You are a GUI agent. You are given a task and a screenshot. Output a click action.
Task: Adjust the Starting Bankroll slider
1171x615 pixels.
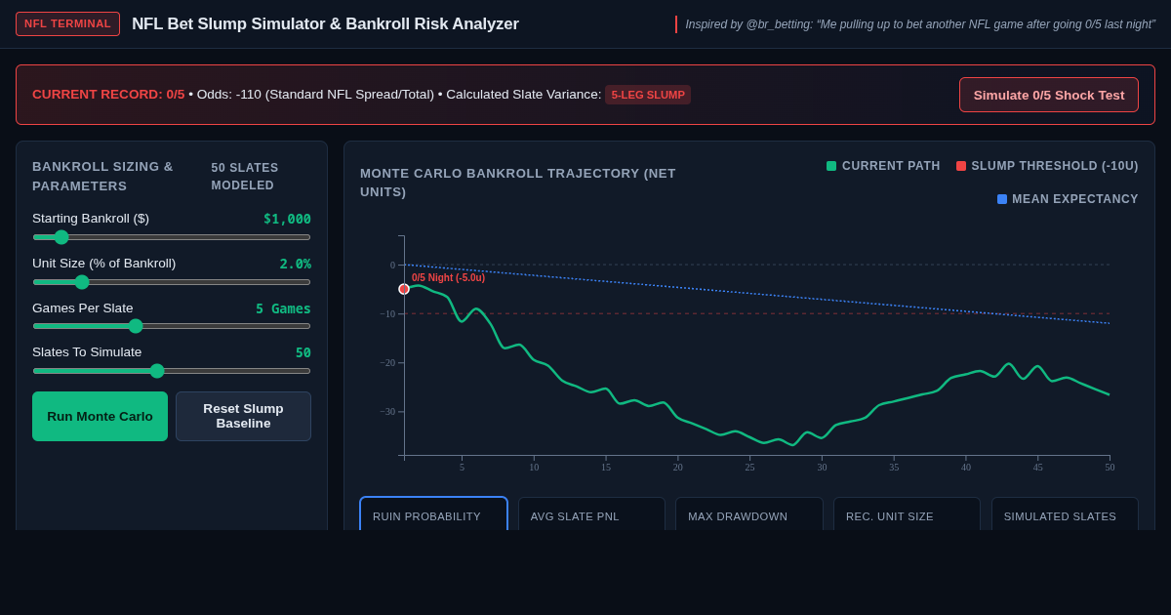172,237
